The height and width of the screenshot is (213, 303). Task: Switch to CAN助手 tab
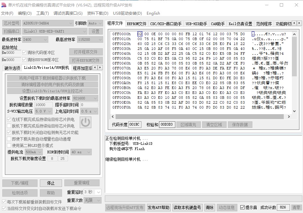[218, 23]
